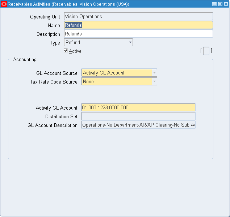Click the Activity GL Account label
The image size is (230, 217).
click(57, 108)
